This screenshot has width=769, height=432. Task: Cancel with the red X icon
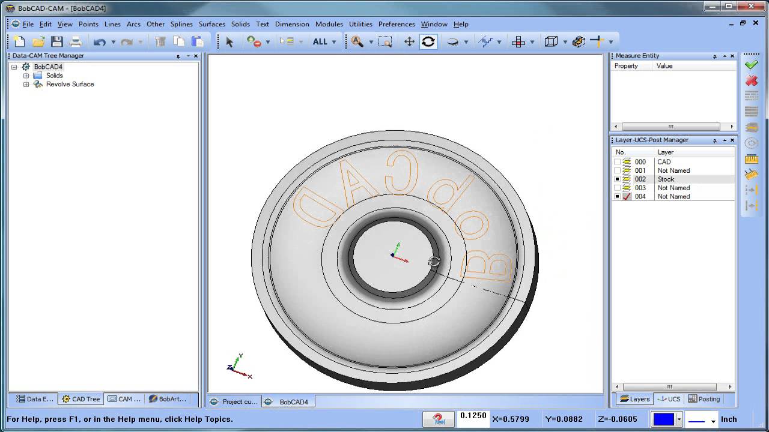point(751,80)
